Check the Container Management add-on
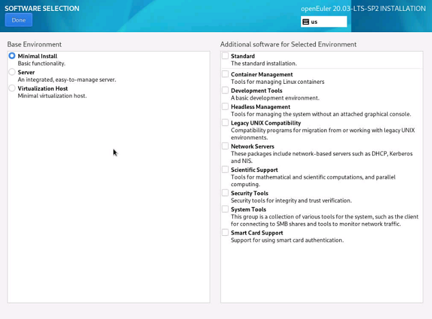 [225, 74]
